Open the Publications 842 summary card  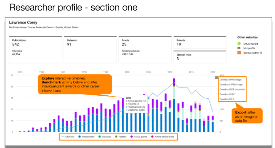(36, 49)
